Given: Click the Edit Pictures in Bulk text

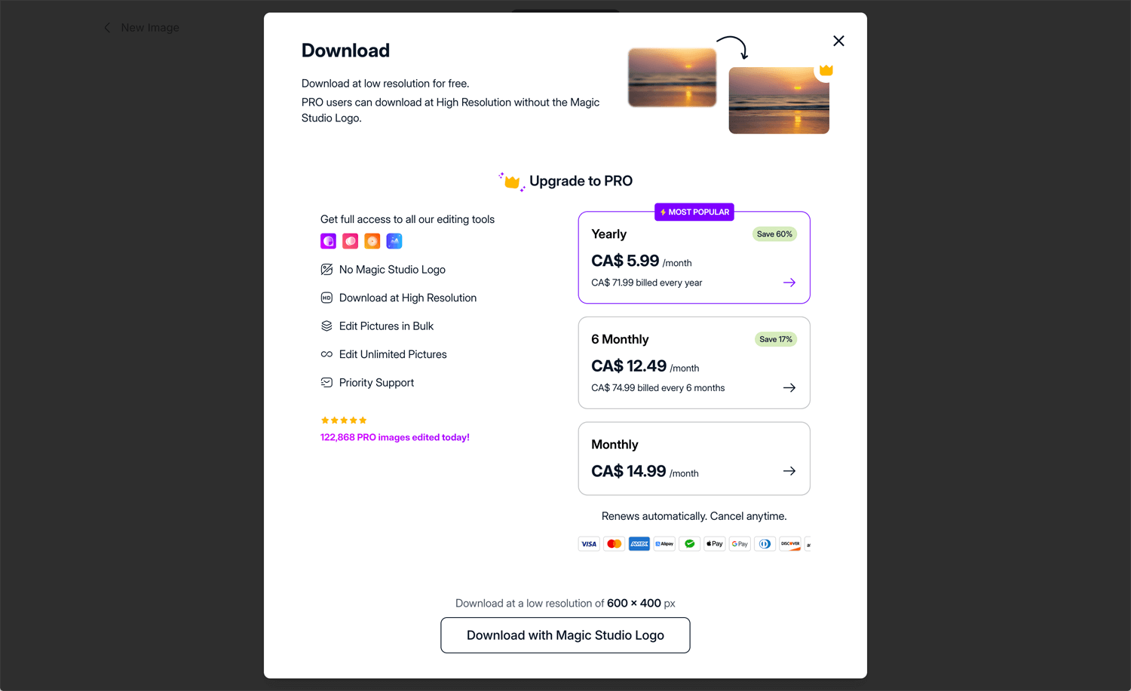Looking at the screenshot, I should click(x=386, y=326).
